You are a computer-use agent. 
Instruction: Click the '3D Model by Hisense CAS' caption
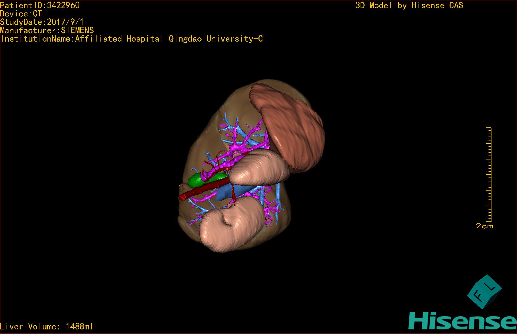(x=409, y=6)
